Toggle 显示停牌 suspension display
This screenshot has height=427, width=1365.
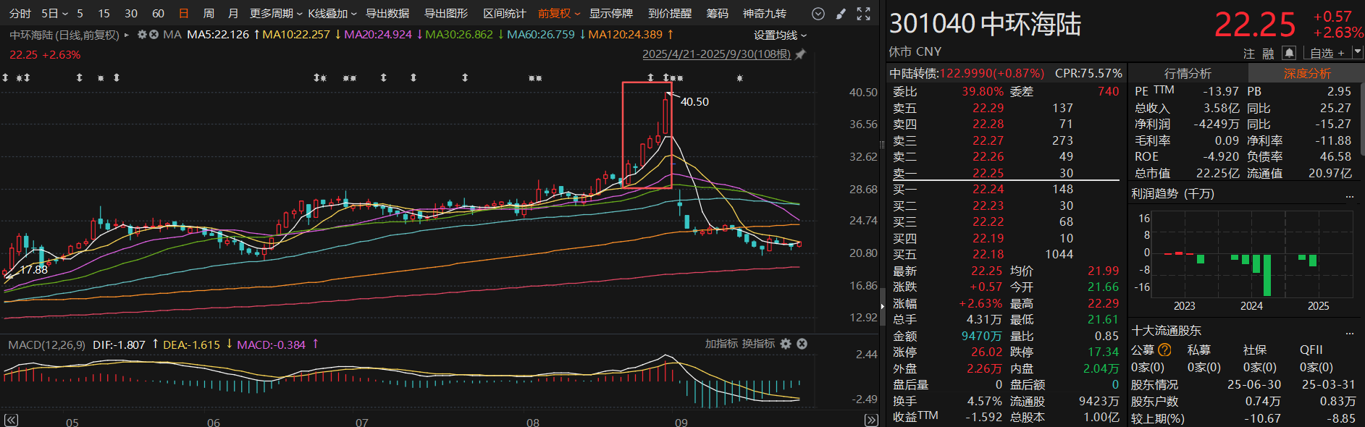610,14
